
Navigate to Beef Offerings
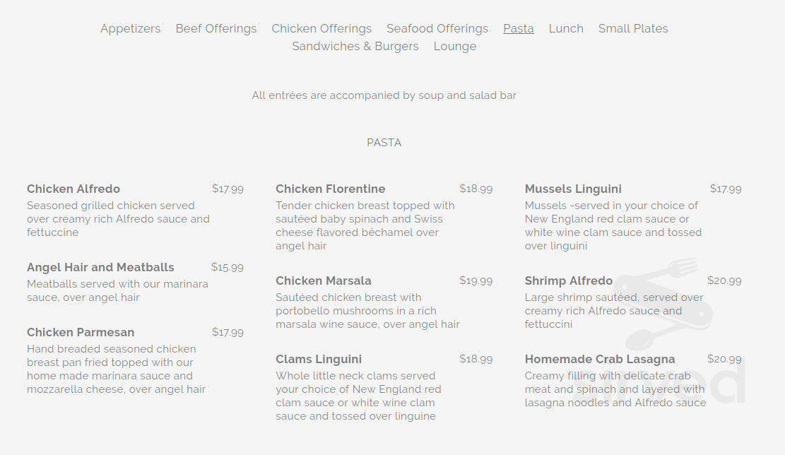[216, 28]
